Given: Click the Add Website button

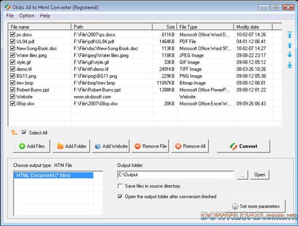Looking at the screenshot, I should [111, 146].
